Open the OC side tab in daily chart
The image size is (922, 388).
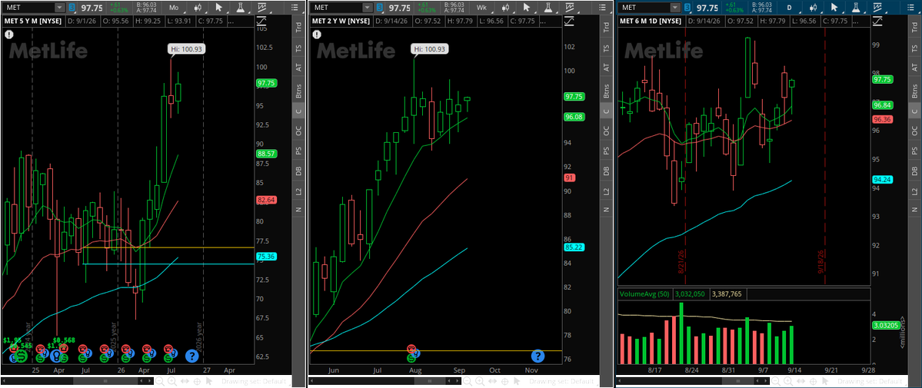[914, 131]
